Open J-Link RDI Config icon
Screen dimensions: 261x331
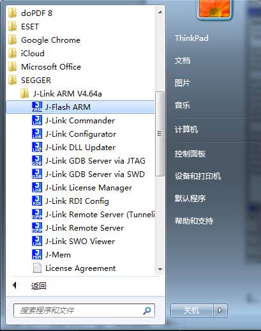point(37,201)
